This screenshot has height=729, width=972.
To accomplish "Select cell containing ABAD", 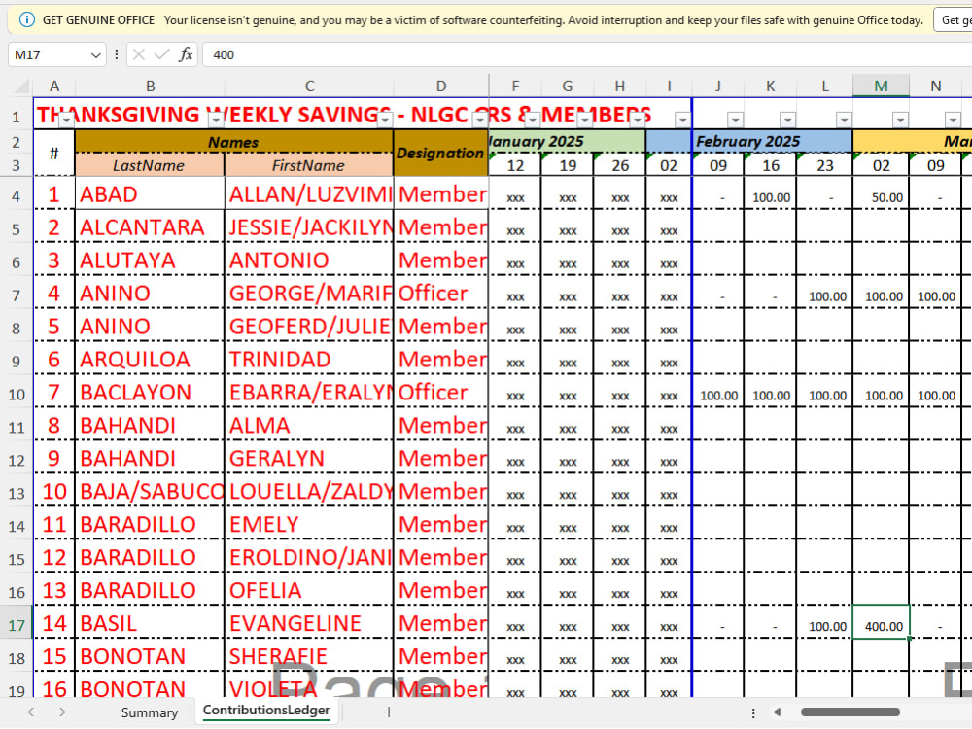I will click(150, 194).
